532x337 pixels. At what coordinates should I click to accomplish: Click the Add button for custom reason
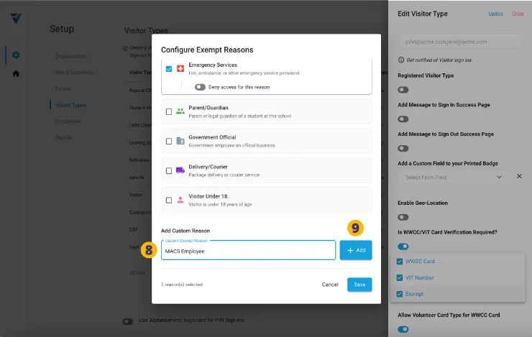coord(356,250)
